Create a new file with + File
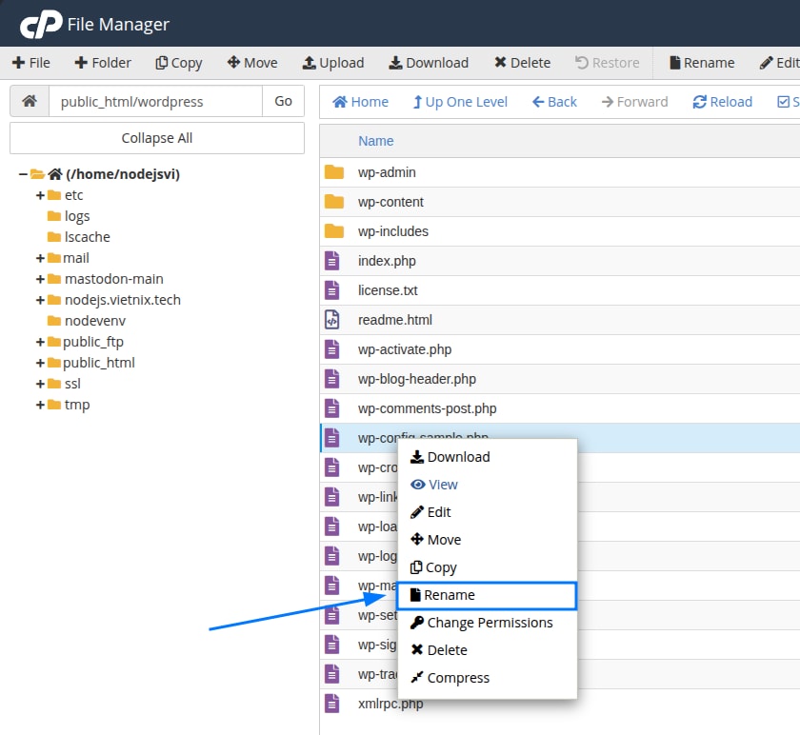Viewport: 800px width, 735px height. pyautogui.click(x=31, y=63)
